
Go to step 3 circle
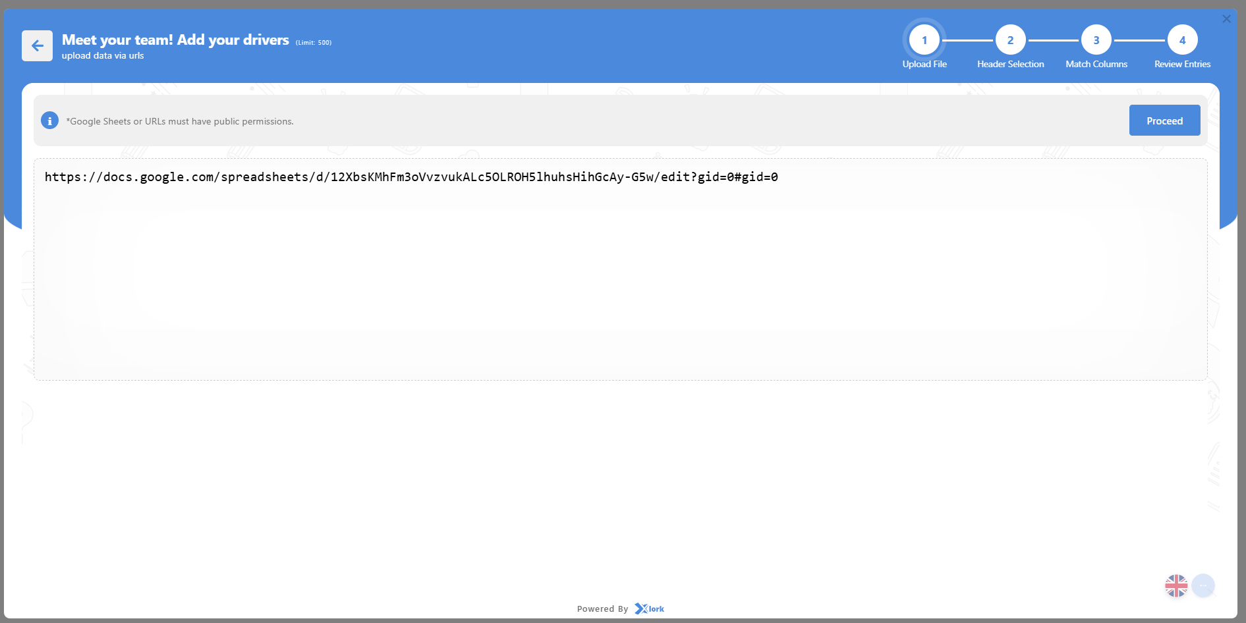[1096, 40]
